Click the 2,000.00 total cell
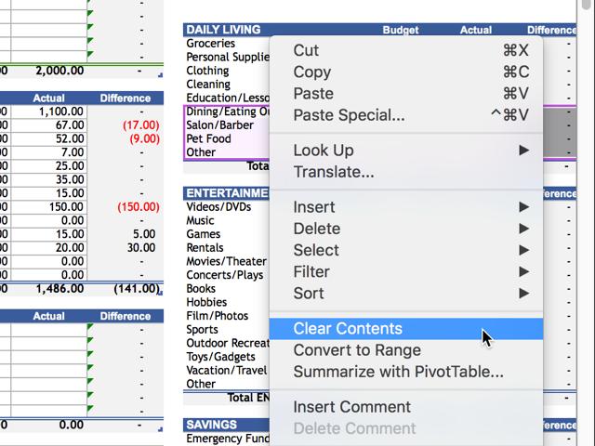This screenshot has width=595, height=446. pyautogui.click(x=49, y=71)
